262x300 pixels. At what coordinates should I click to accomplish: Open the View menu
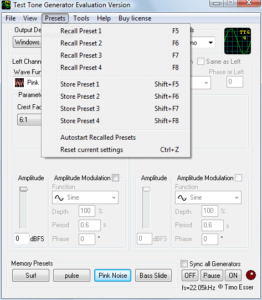30,18
